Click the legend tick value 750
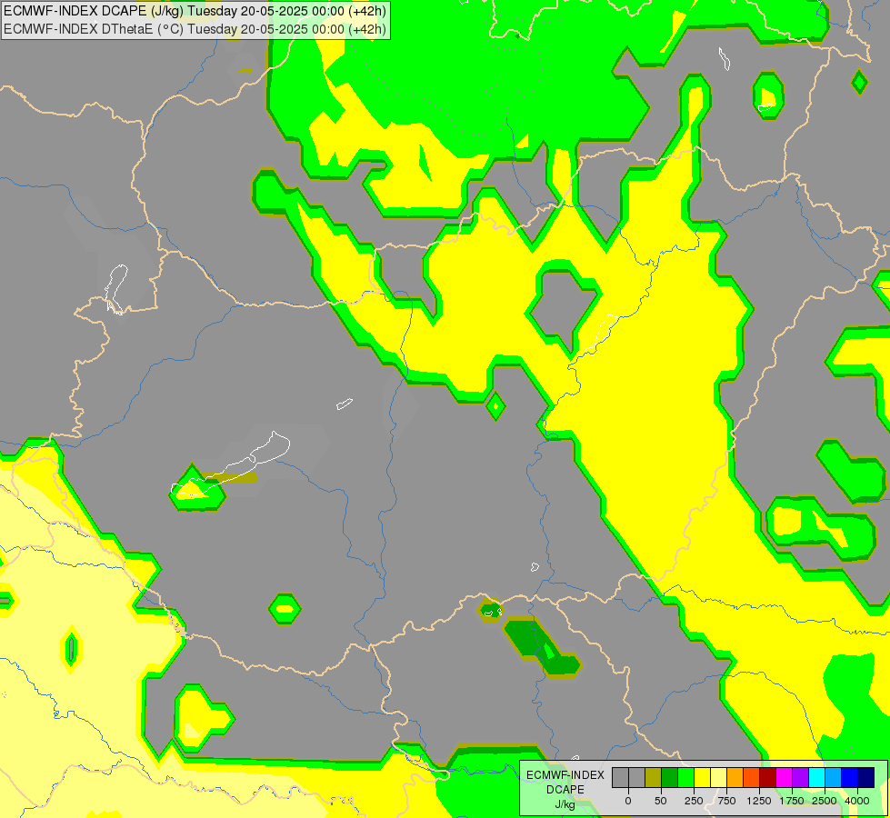This screenshot has width=890, height=818. [726, 801]
